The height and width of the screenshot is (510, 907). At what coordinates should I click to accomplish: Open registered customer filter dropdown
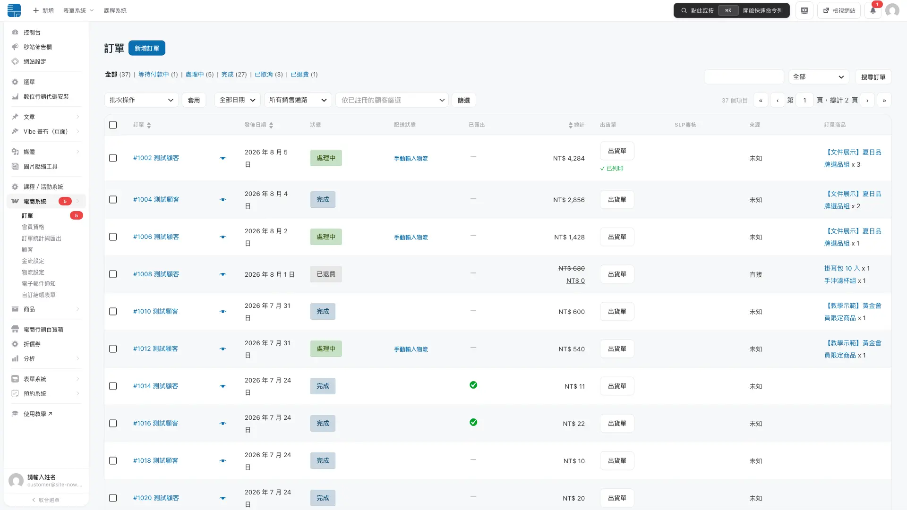pos(392,100)
